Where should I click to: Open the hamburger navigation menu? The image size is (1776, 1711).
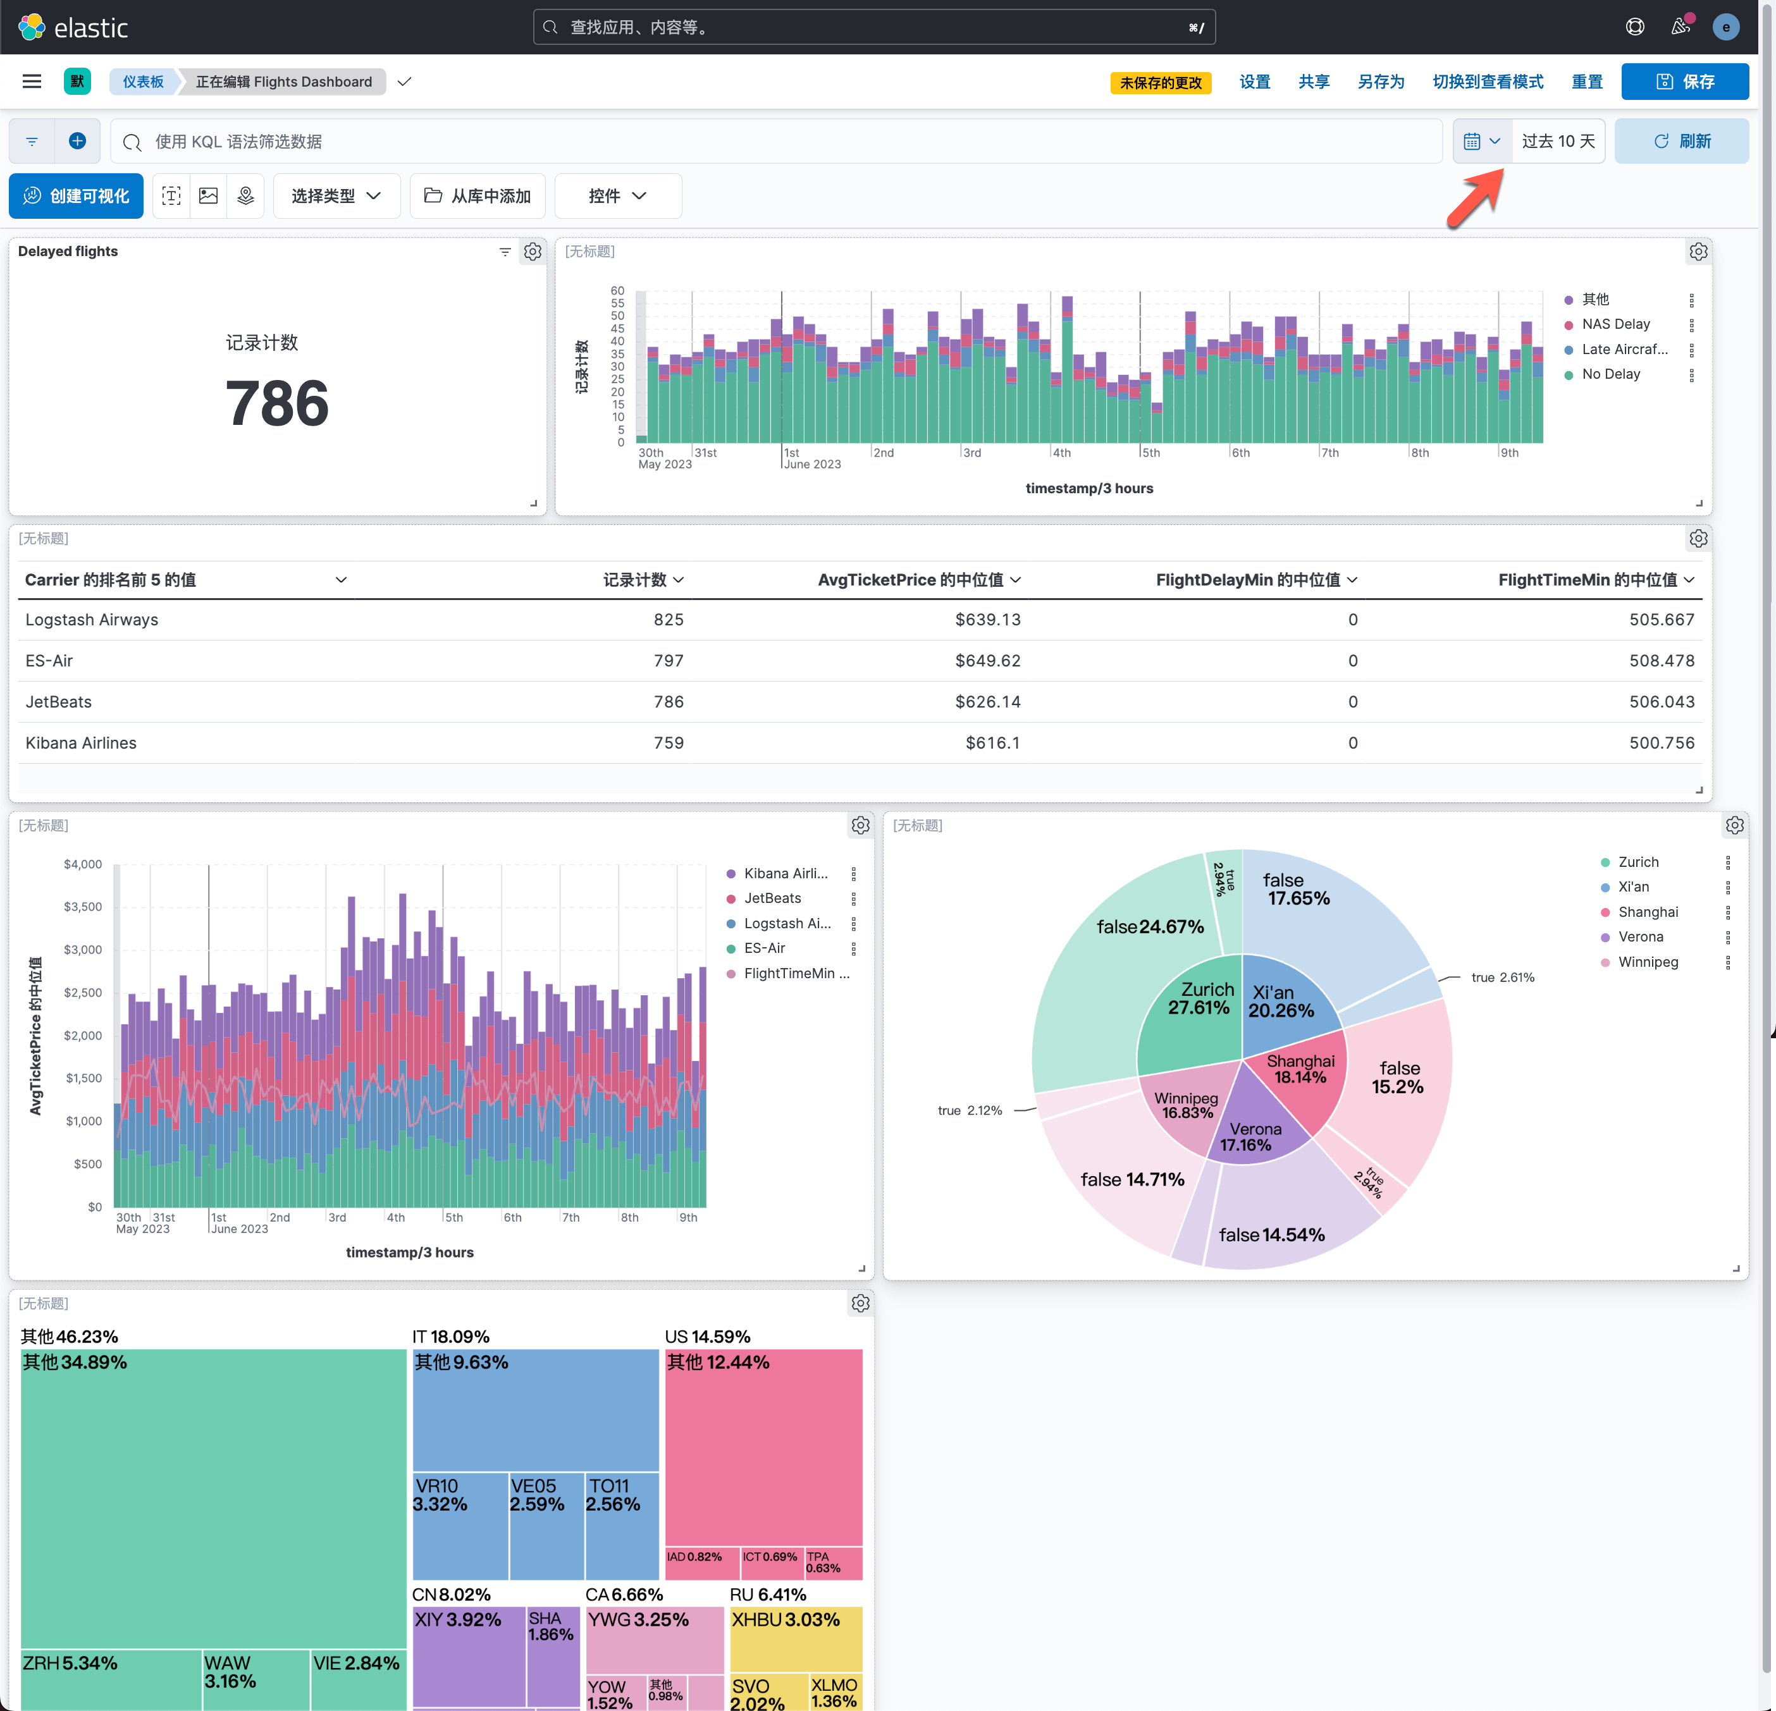click(32, 82)
